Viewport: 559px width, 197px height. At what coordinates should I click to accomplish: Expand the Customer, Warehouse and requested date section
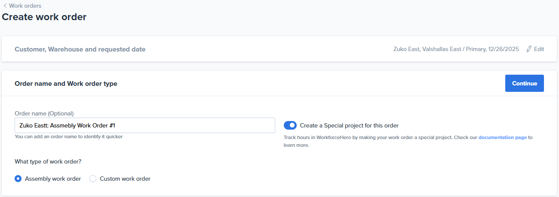point(80,49)
